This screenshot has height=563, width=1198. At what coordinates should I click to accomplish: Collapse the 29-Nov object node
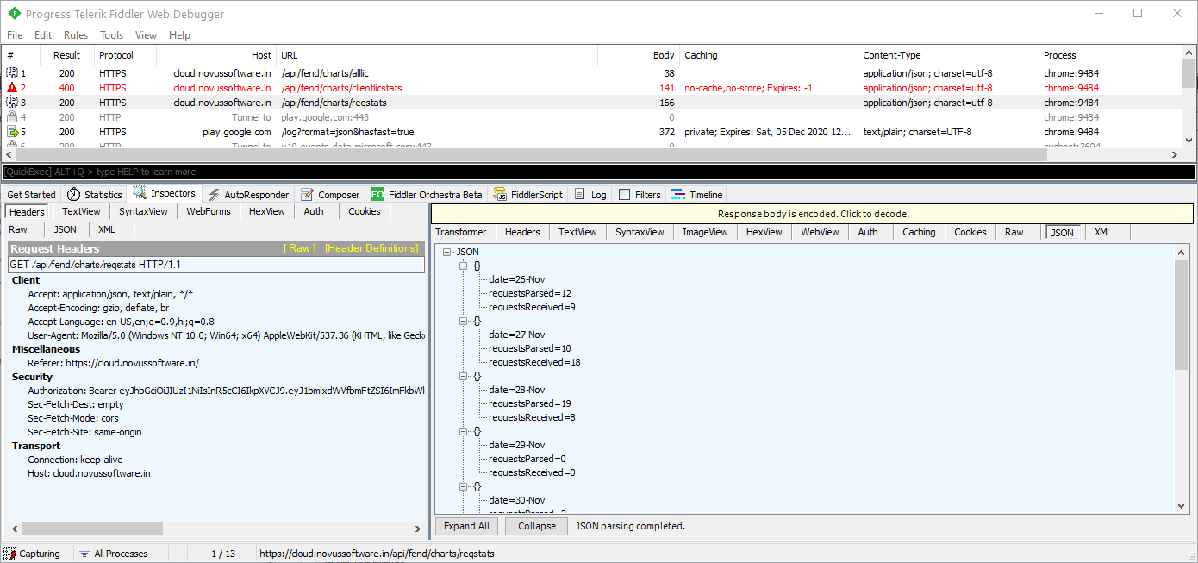point(463,431)
